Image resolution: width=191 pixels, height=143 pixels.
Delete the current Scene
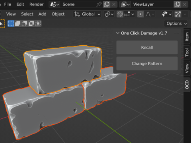tap(114, 4)
